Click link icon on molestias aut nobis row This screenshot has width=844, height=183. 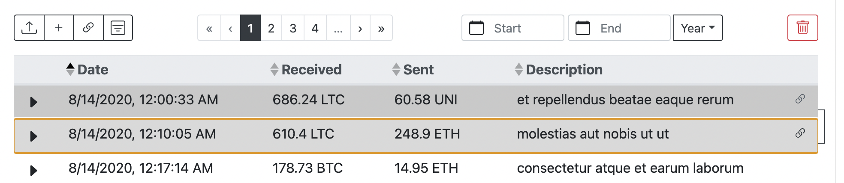(x=800, y=133)
